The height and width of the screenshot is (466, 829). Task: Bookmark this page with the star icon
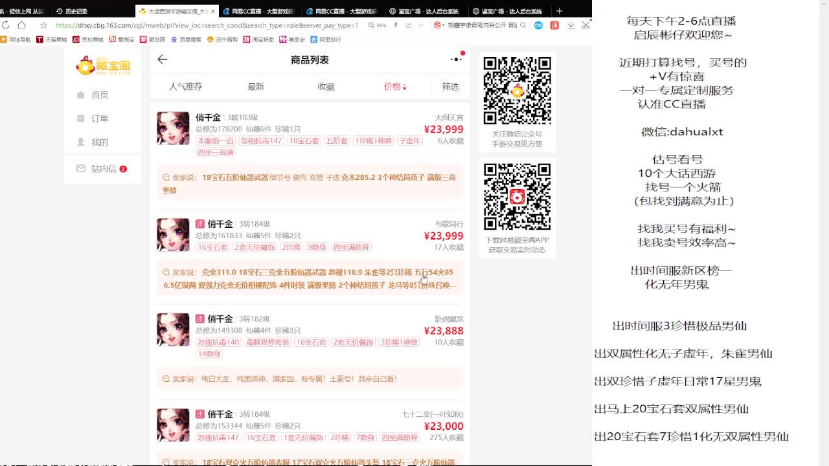coord(43,25)
